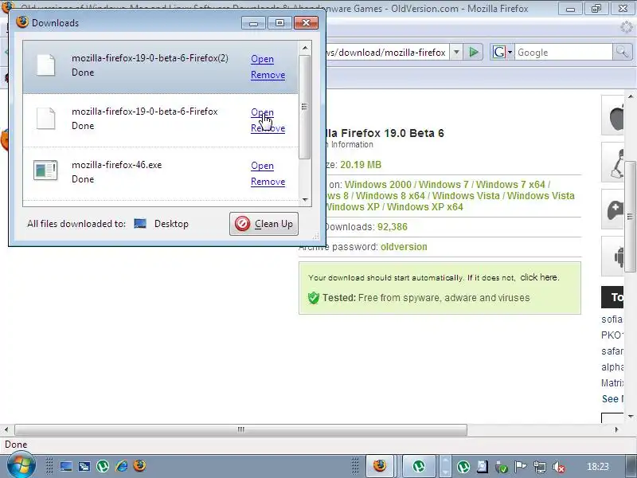Remove mozilla-firefox-19-0-beta-6-Firefox(2) from list
This screenshot has width=637, height=478.
pyautogui.click(x=268, y=75)
